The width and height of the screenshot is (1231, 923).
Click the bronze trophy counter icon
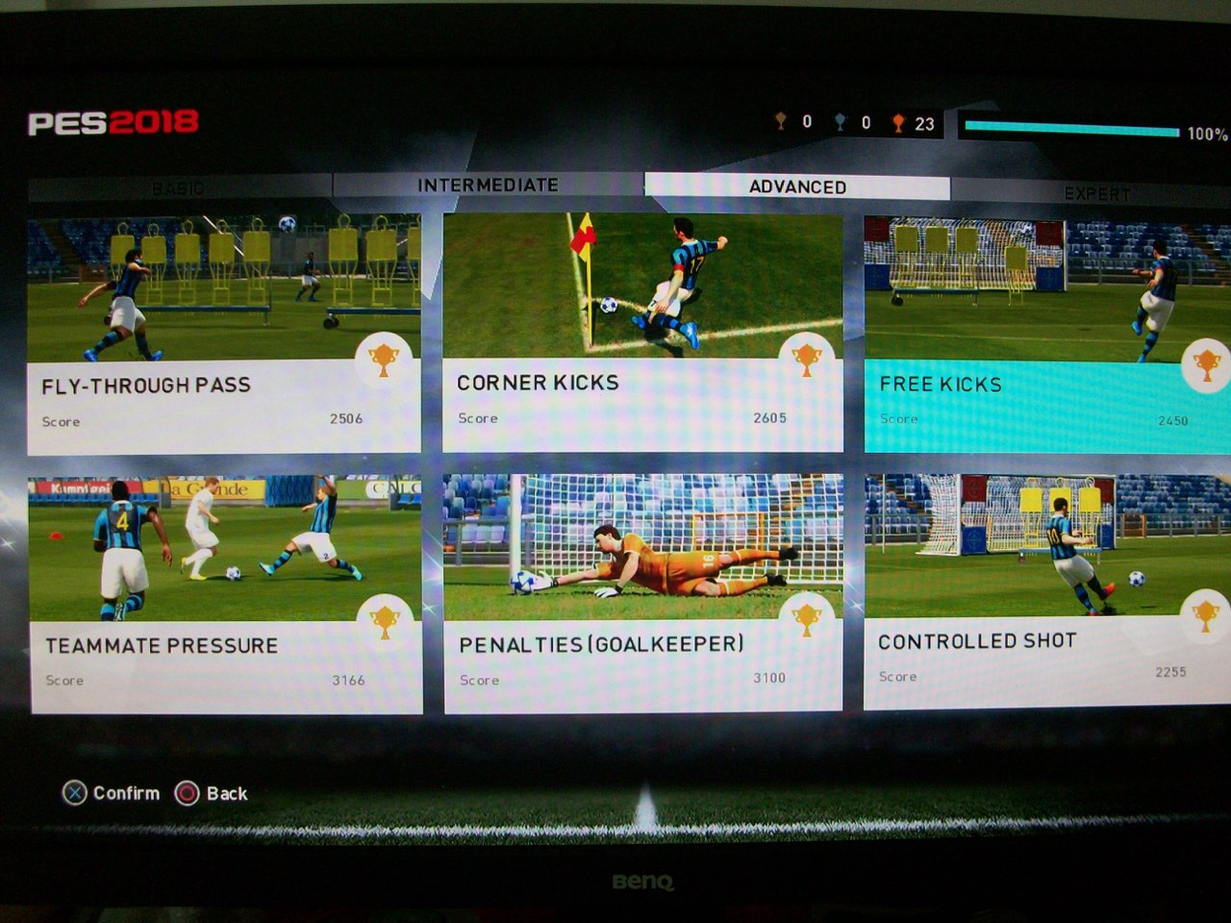781,121
